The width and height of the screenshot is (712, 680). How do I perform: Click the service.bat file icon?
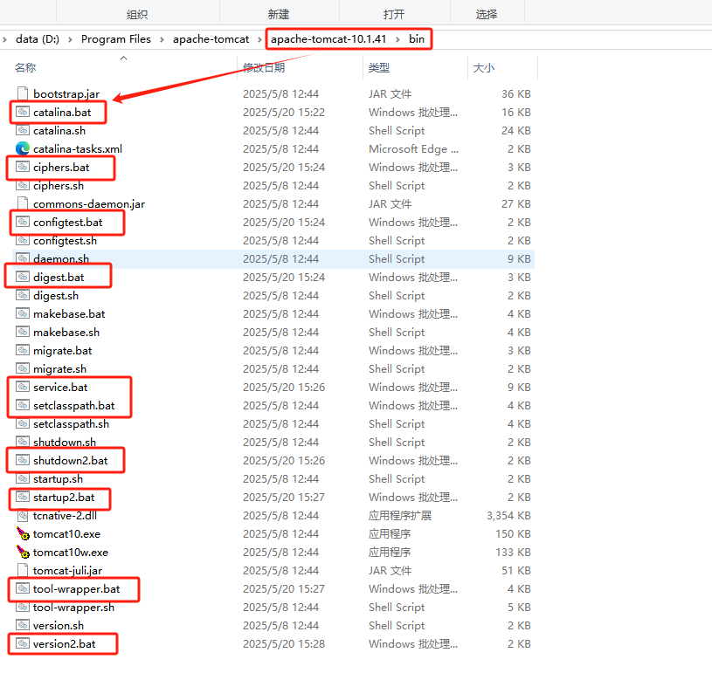23,387
